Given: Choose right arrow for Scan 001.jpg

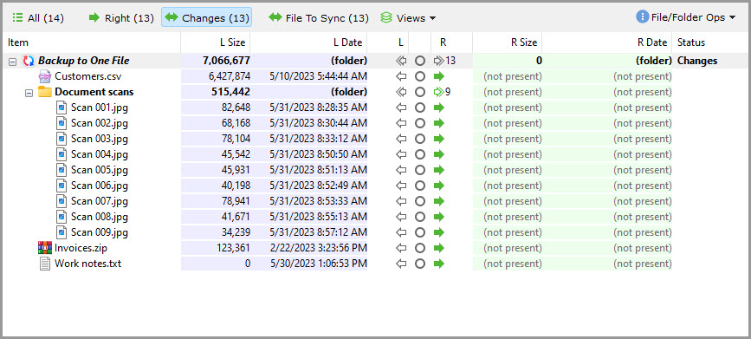Looking at the screenshot, I should [x=438, y=108].
